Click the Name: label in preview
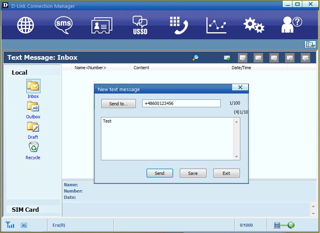Viewport: 320px width, 233px height. click(71, 185)
